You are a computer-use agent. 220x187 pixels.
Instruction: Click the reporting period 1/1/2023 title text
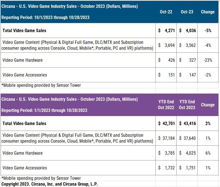[x=44, y=110]
